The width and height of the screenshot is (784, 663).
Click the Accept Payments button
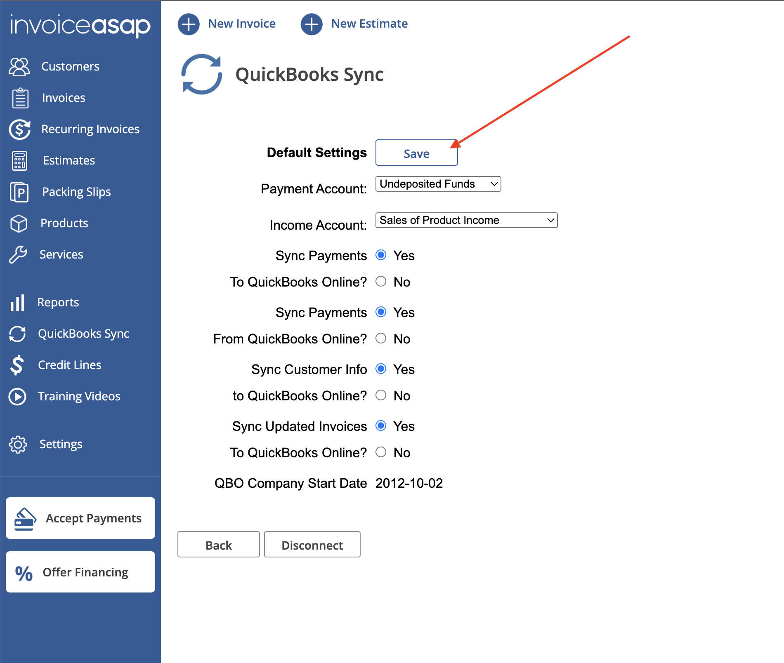80,518
